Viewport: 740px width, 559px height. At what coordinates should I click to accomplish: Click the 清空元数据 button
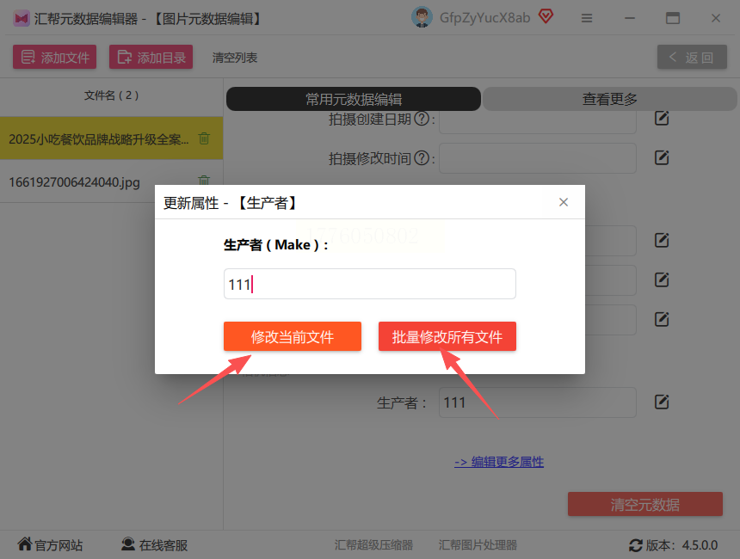pos(645,504)
